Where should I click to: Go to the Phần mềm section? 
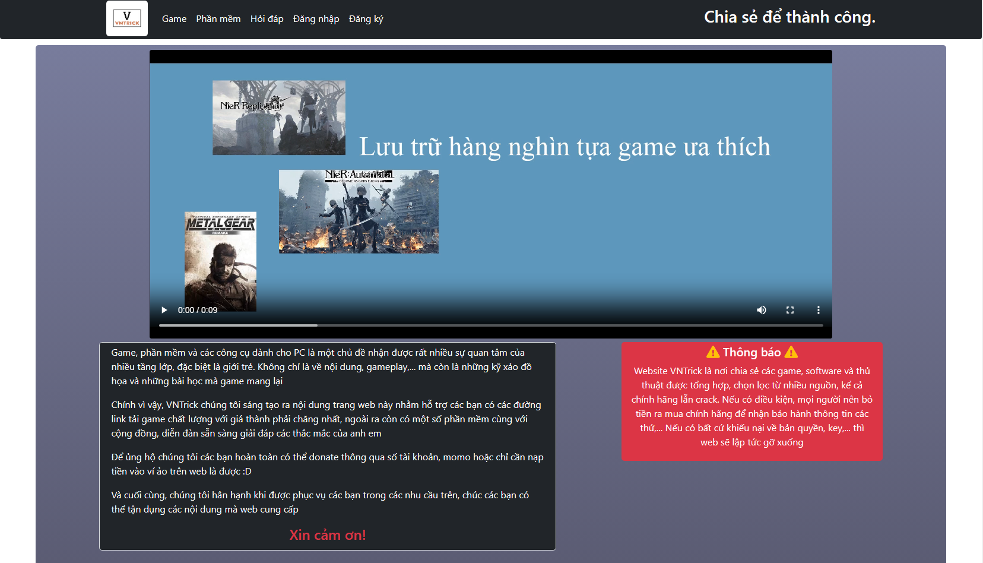pyautogui.click(x=218, y=19)
